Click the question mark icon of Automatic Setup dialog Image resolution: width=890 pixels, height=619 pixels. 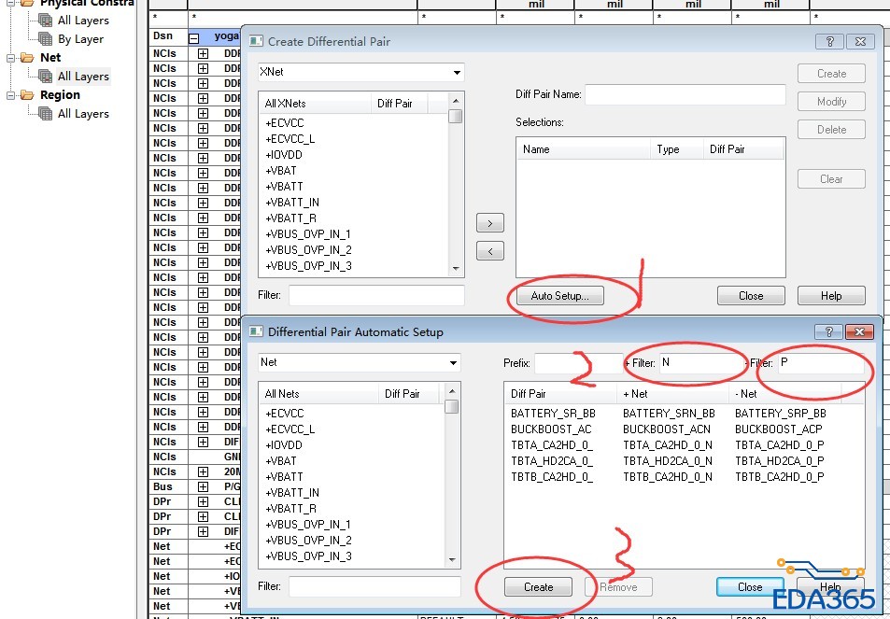pos(828,332)
